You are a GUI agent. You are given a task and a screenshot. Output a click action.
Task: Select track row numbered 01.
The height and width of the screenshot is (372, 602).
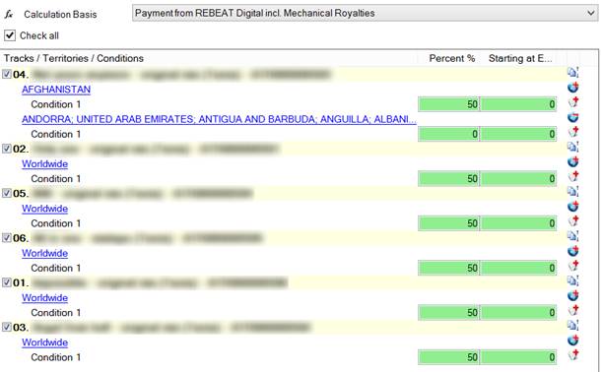click(x=284, y=282)
